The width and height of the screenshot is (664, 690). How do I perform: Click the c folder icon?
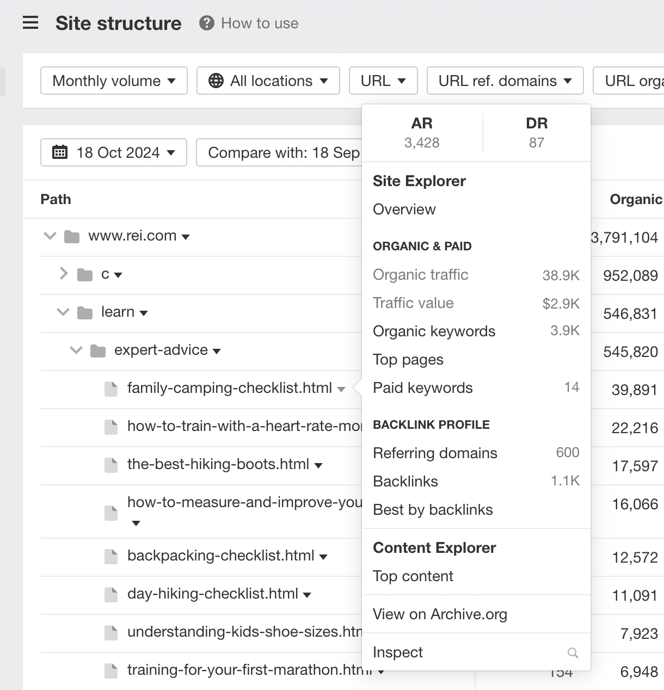pos(85,275)
